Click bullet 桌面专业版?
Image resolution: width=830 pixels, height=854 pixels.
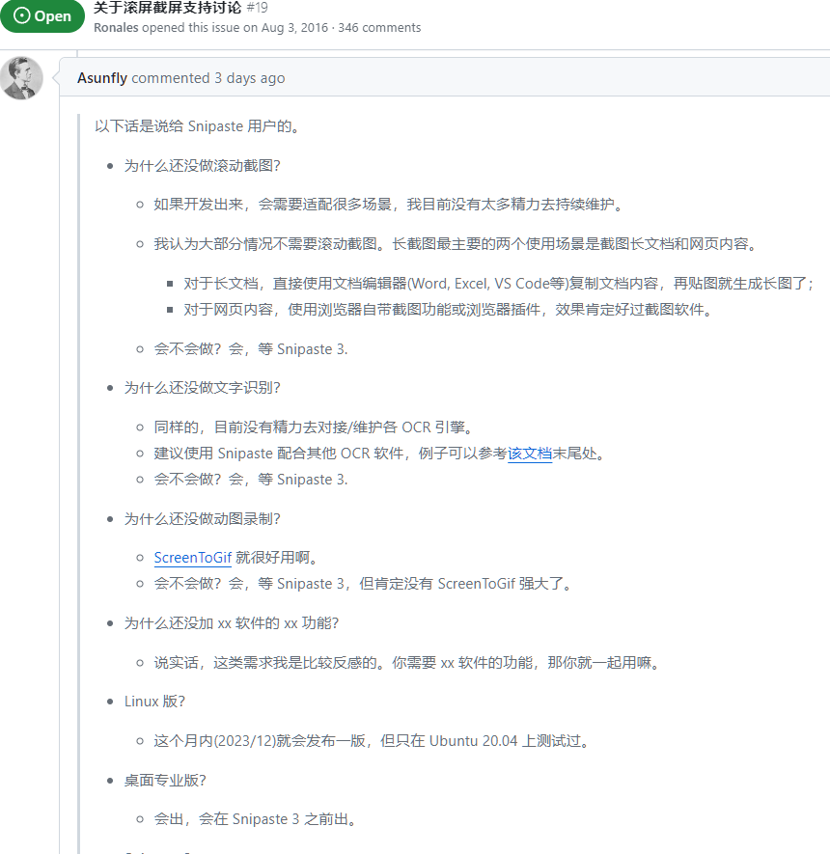coord(165,781)
